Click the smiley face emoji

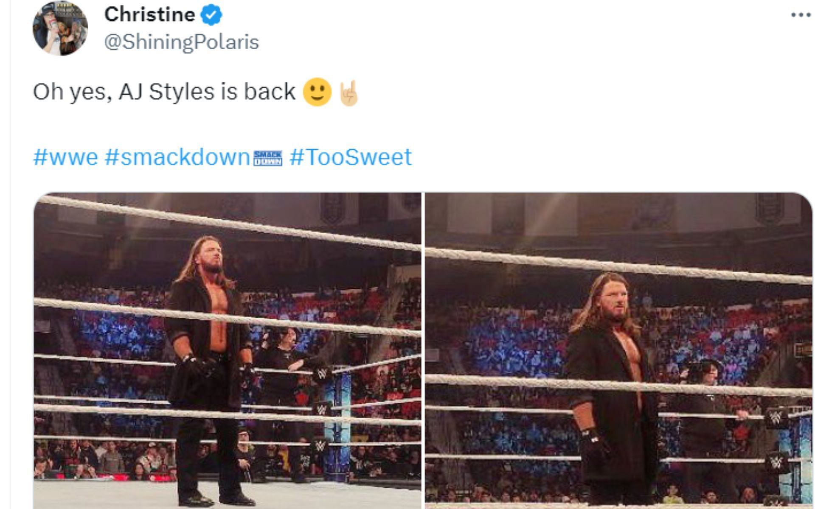[317, 92]
